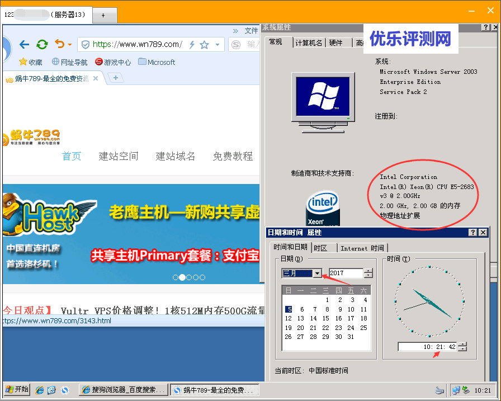
Task: Click the second quick launch icon
Action: [52, 390]
